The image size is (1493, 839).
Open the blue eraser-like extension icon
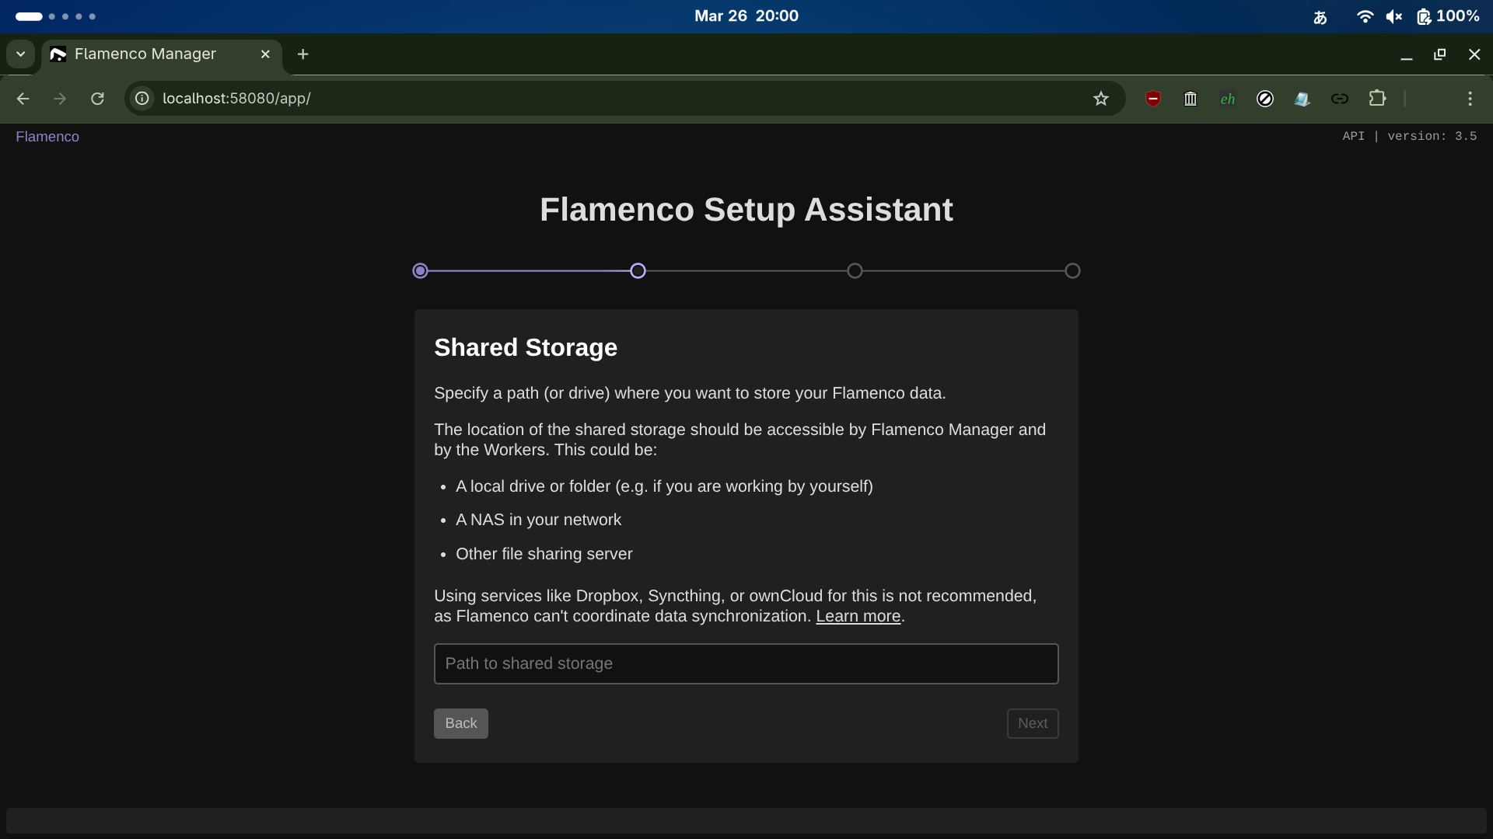pyautogui.click(x=1302, y=99)
